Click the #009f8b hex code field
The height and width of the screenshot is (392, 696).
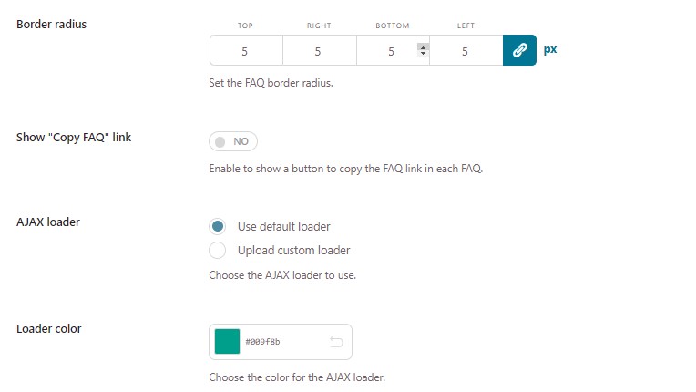click(x=273, y=342)
